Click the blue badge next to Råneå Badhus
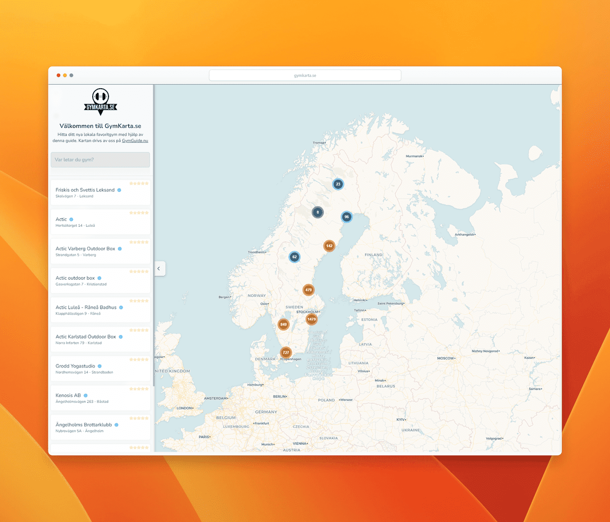Viewport: 610px width, 522px height. (121, 307)
